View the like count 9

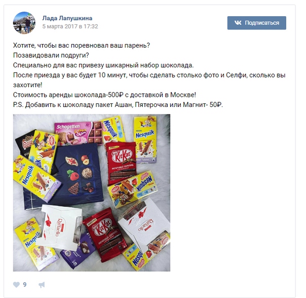[x=25, y=285]
